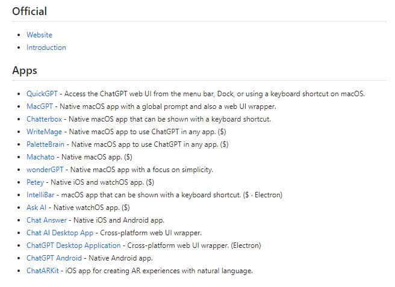The width and height of the screenshot is (395, 287).
Task: Open the MacGPT link
Action: (40, 106)
